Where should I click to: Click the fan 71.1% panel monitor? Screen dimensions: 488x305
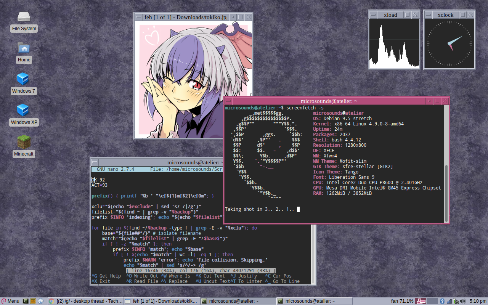click(x=402, y=301)
